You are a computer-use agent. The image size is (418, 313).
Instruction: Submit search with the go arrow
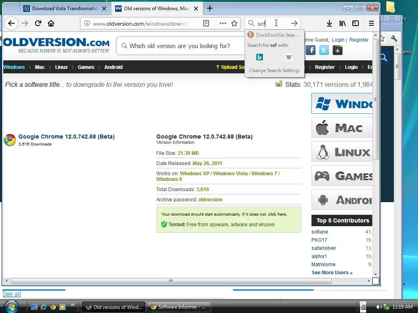tap(294, 23)
